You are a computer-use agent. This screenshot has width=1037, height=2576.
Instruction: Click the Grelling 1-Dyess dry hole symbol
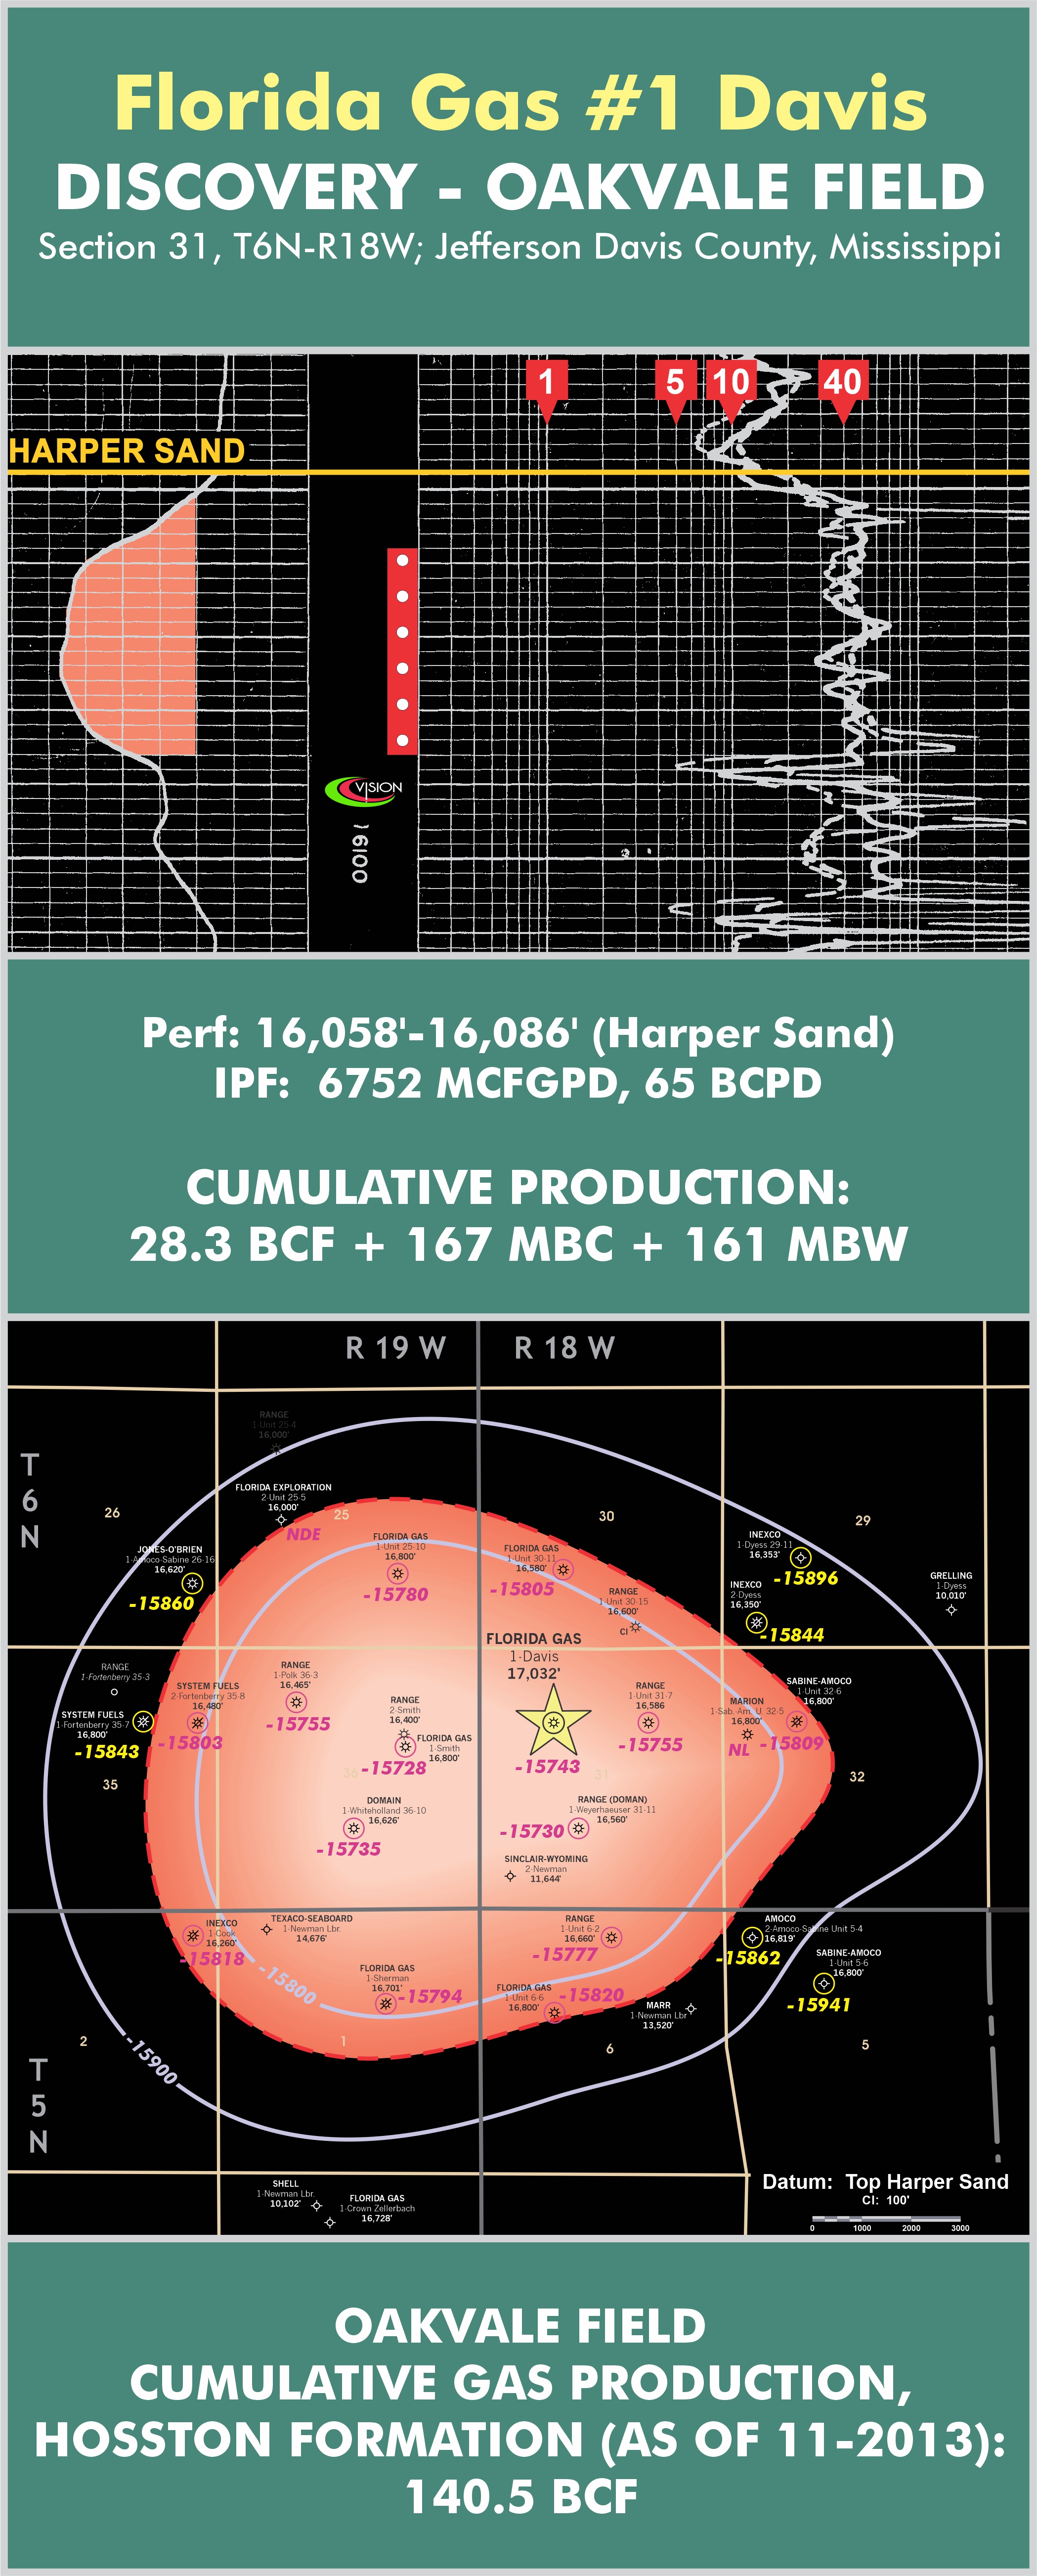pos(951,1610)
